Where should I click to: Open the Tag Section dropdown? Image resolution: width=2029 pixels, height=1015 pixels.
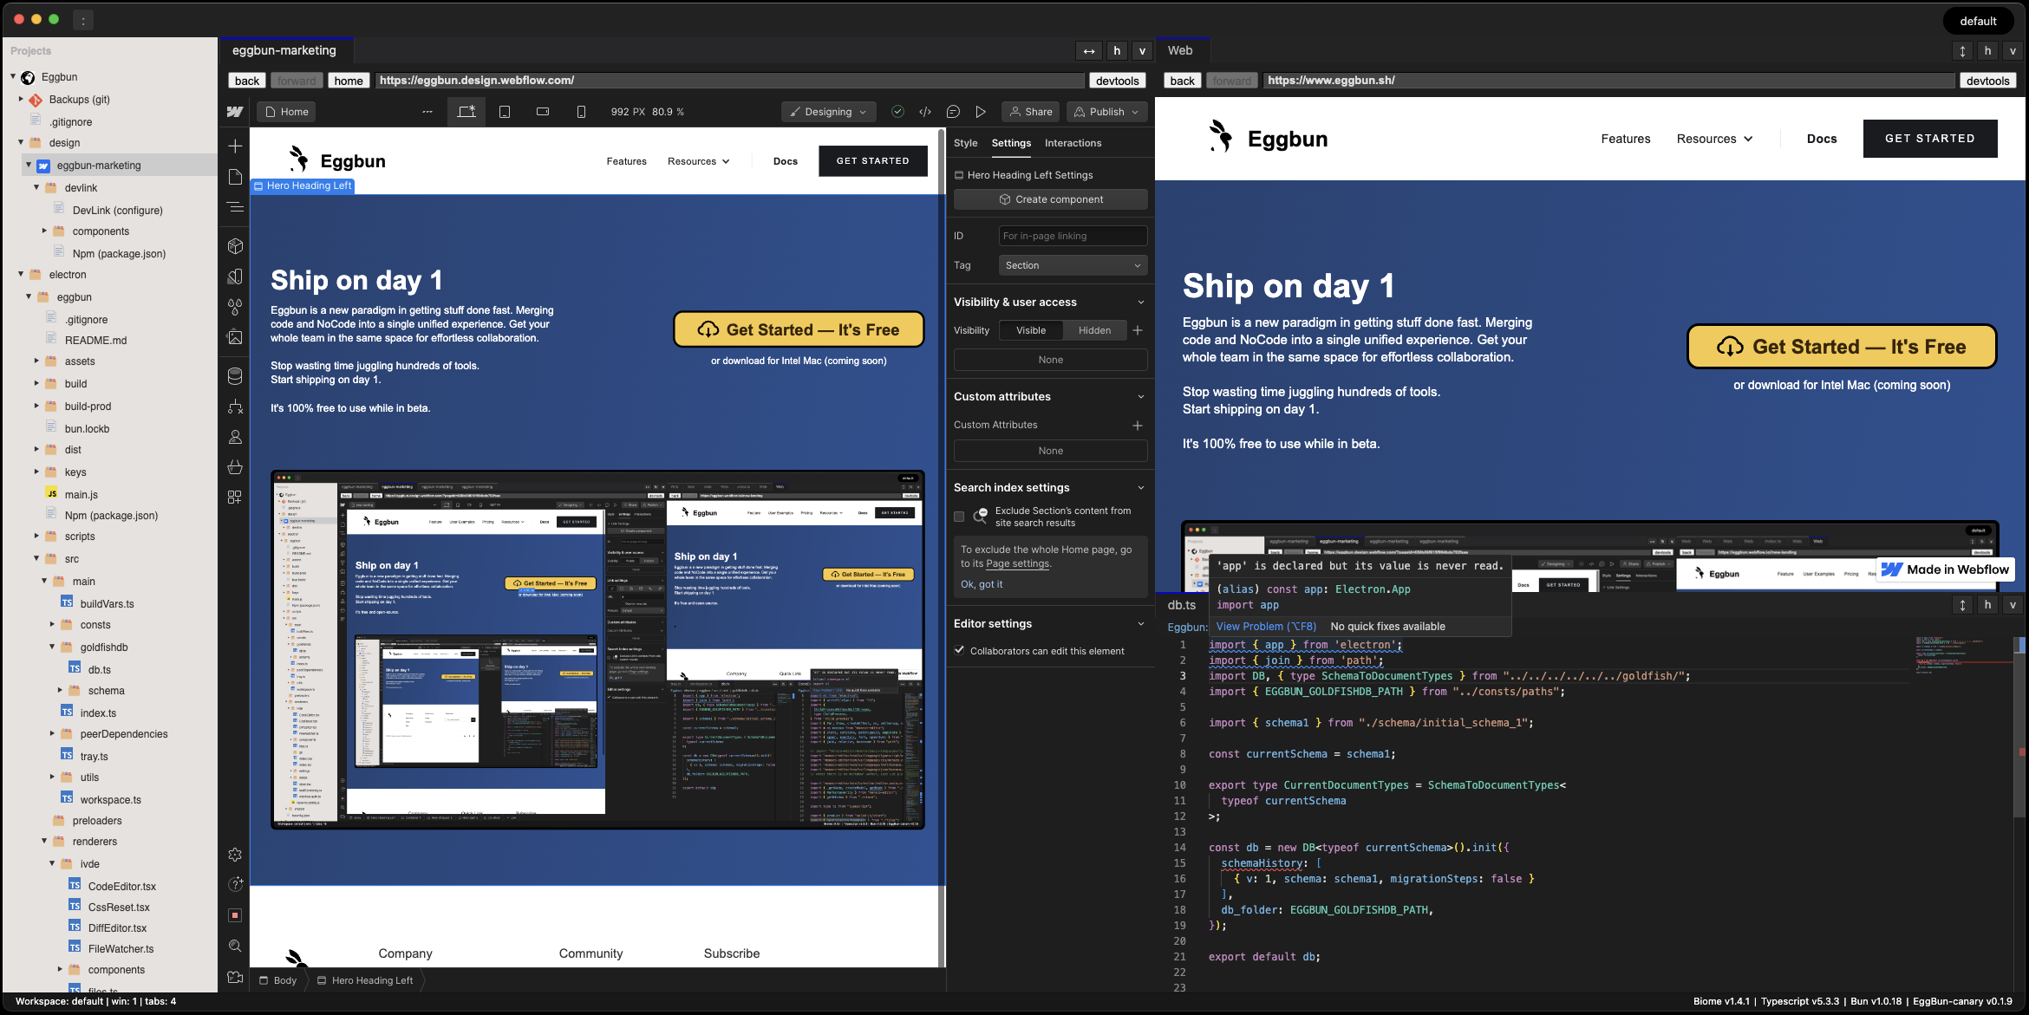(x=1073, y=265)
